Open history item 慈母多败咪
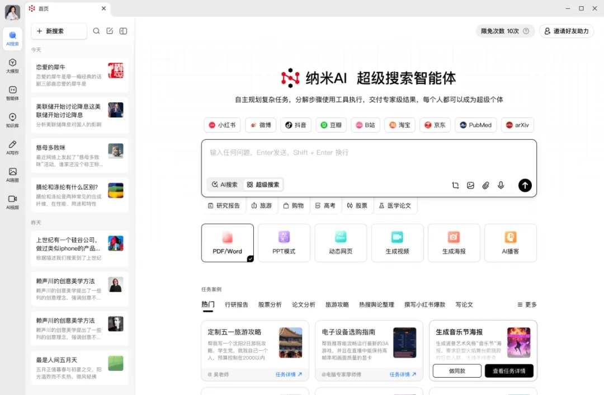This screenshot has width=604, height=395. click(80, 156)
